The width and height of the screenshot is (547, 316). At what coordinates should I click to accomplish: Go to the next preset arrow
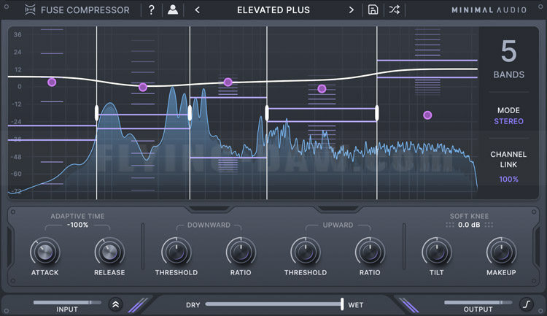point(352,10)
